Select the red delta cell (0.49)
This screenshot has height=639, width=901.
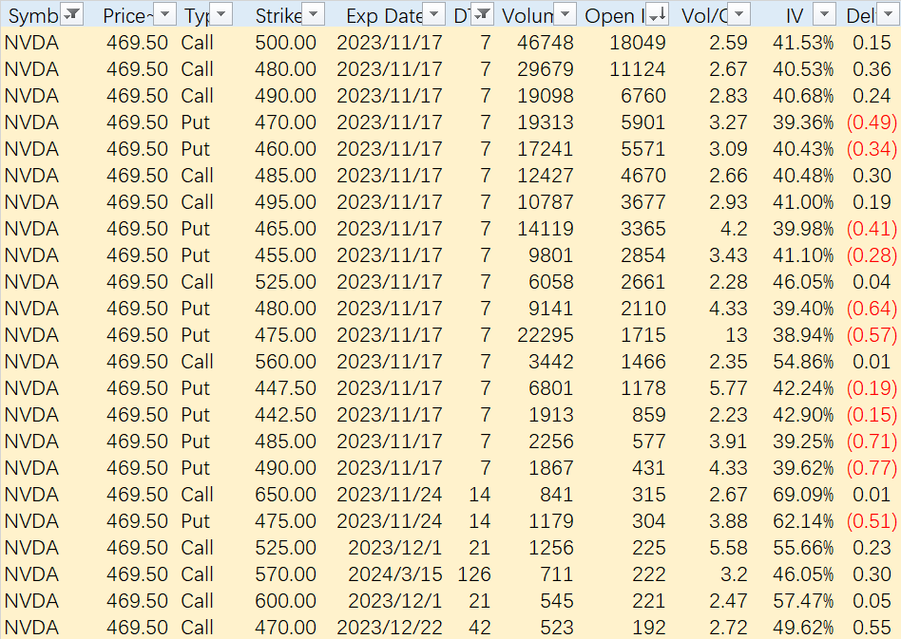tap(872, 122)
